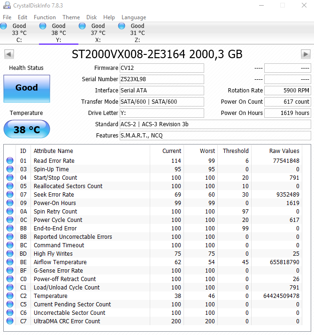
Task: Click status icon for UltraDMA CRC Error Count
Action: point(10,321)
